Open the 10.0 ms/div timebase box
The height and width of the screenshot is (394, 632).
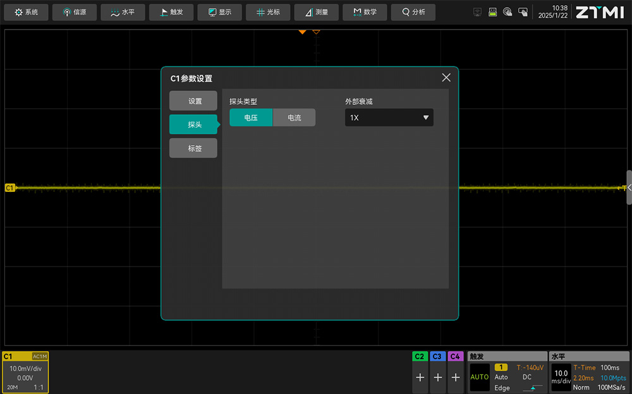tap(561, 377)
